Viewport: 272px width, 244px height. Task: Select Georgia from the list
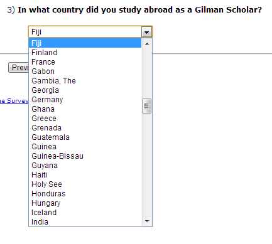(85, 90)
